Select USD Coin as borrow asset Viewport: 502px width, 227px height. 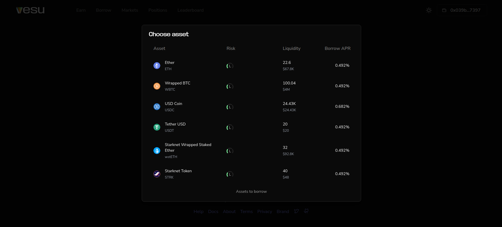(x=251, y=107)
